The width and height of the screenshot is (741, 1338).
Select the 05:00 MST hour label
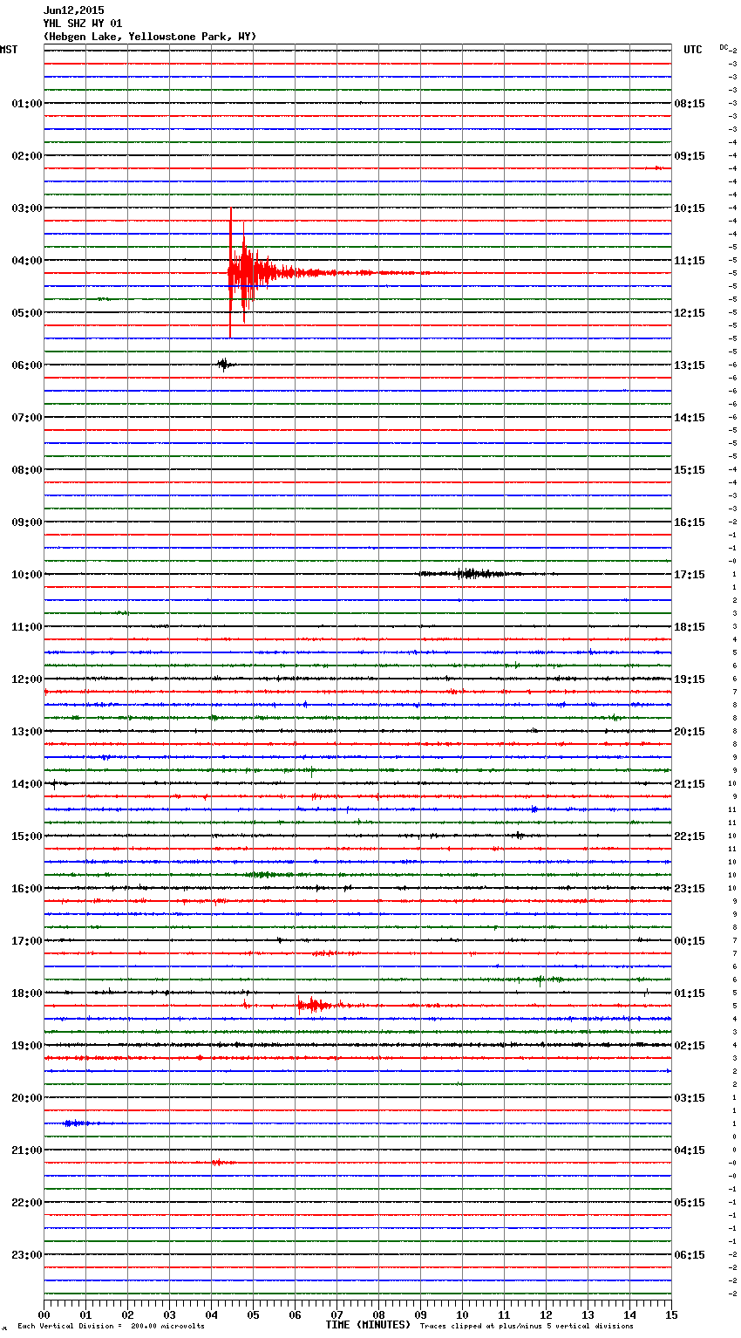pos(27,313)
